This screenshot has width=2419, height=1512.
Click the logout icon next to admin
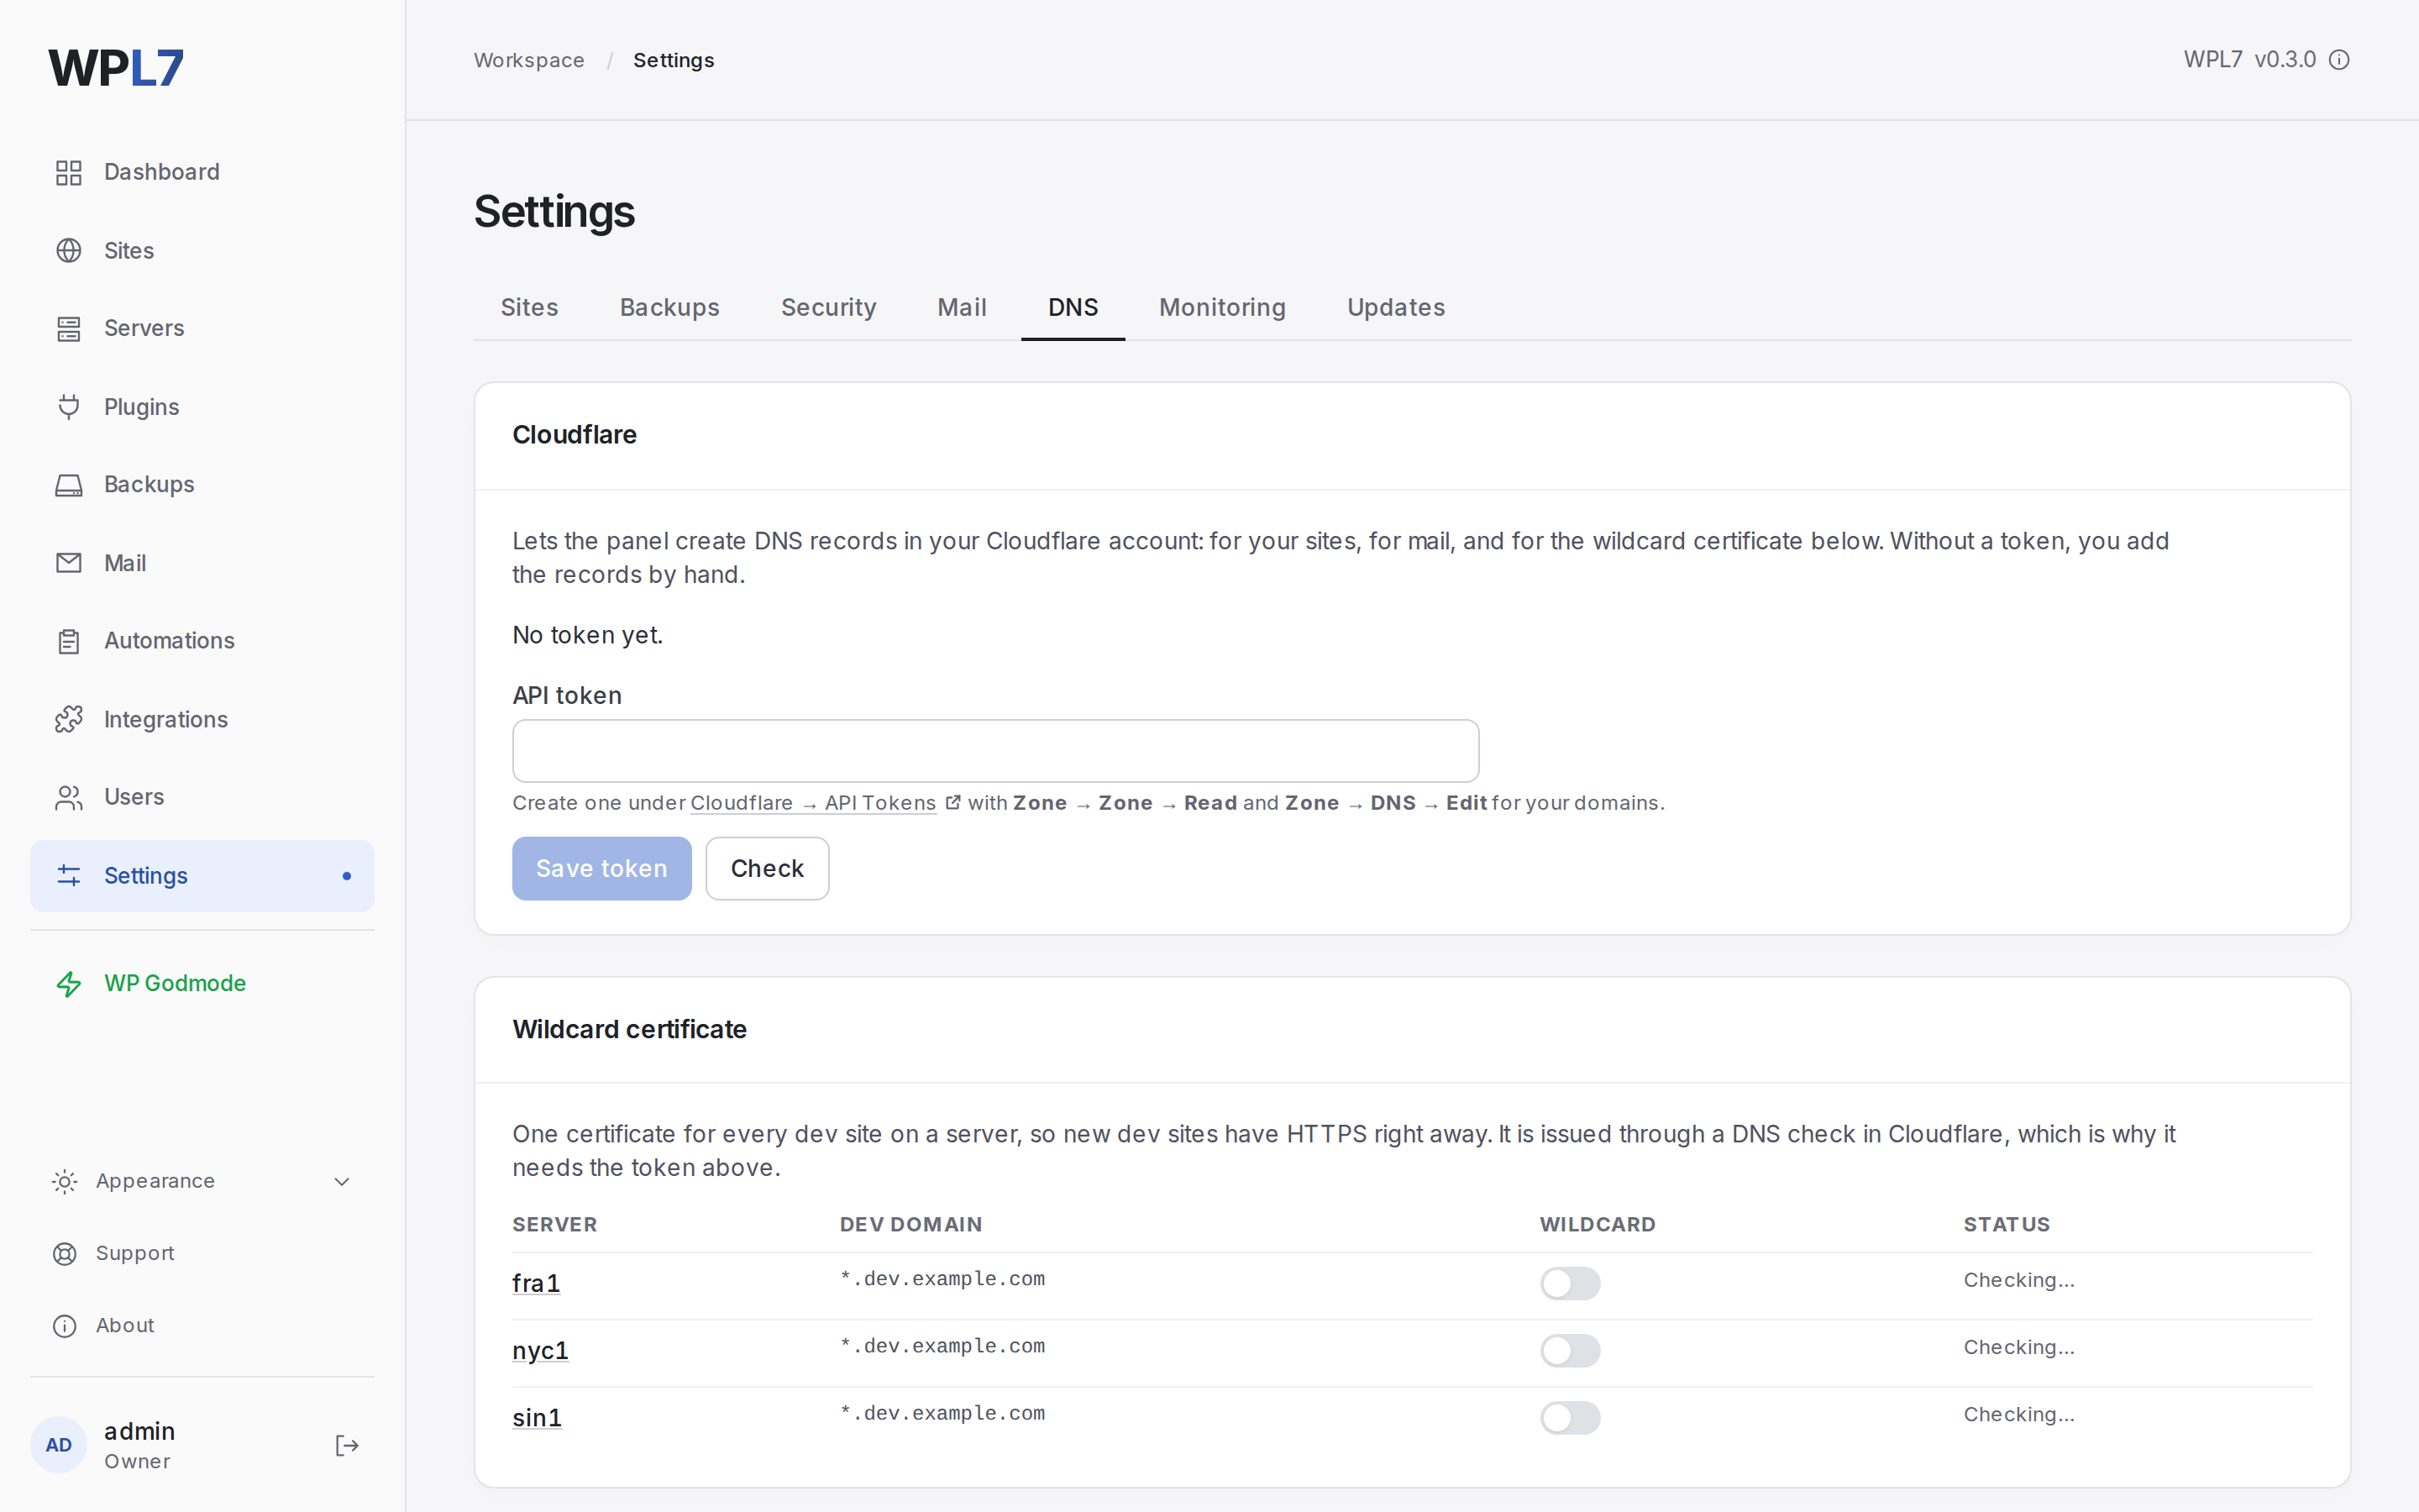[x=346, y=1445]
